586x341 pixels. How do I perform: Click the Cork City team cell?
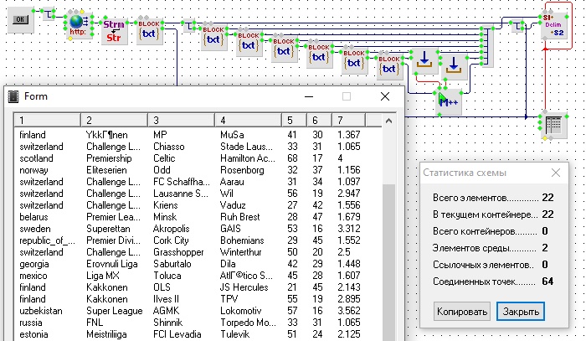[171, 240]
